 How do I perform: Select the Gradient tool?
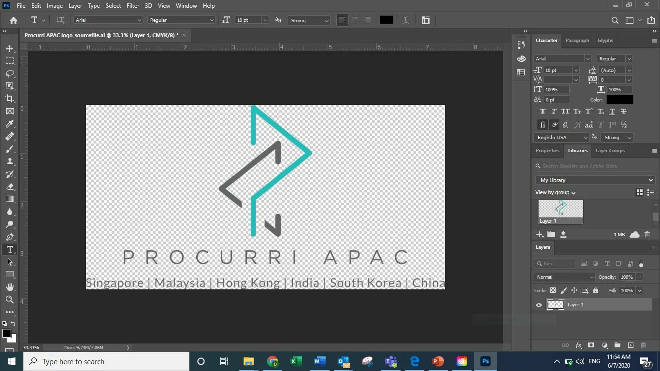tap(10, 199)
